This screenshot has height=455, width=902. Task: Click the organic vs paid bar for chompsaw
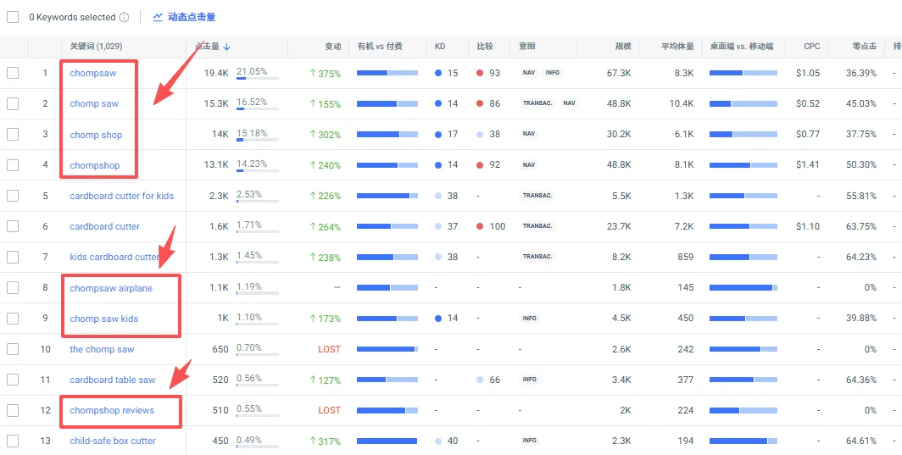pos(387,73)
